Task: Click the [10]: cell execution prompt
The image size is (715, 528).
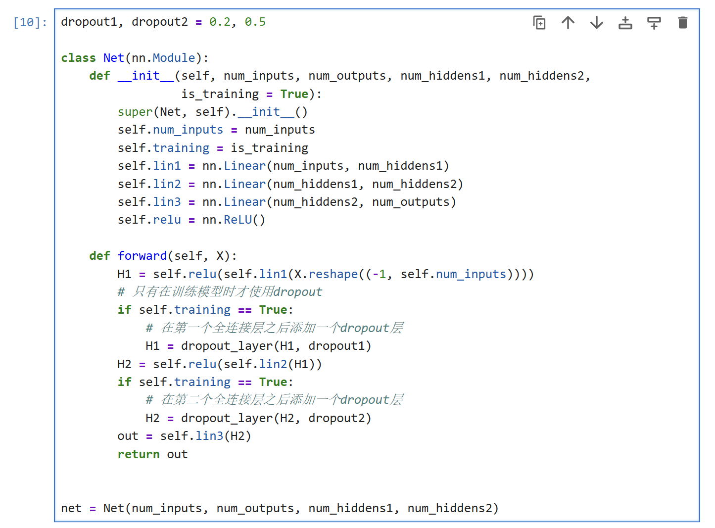Action: pos(30,22)
